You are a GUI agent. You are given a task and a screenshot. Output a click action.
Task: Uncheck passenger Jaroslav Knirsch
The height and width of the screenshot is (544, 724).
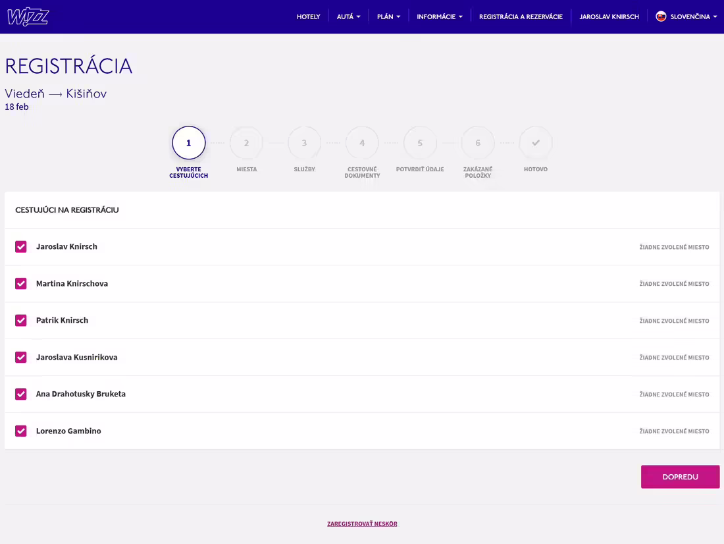click(21, 247)
